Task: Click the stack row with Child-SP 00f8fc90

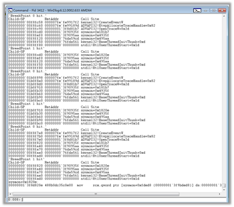Action: (x=69, y=29)
